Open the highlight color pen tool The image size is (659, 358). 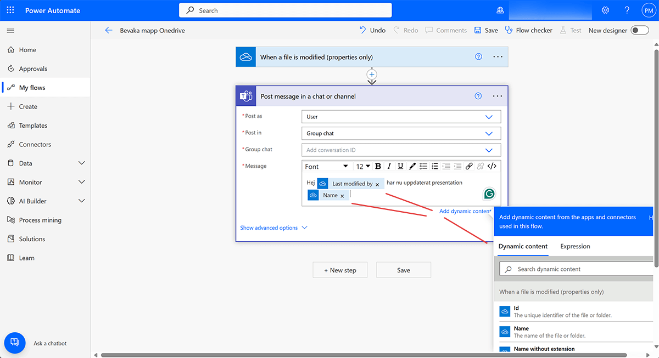click(x=412, y=166)
